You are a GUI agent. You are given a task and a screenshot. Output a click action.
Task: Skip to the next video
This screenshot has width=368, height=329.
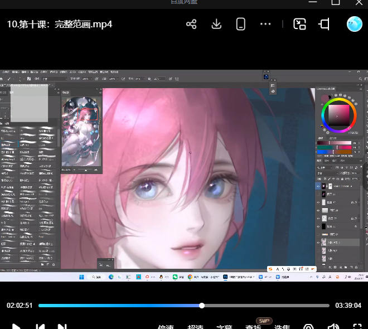click(62, 327)
